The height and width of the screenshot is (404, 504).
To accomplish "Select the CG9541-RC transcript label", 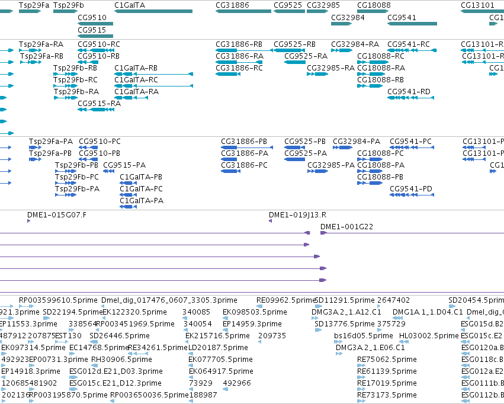I will click(x=409, y=44).
